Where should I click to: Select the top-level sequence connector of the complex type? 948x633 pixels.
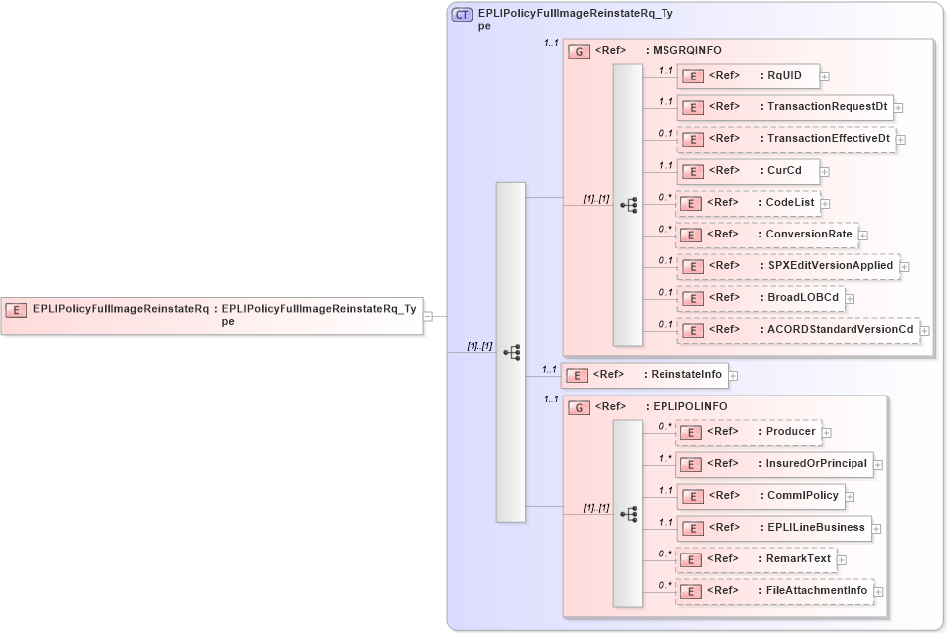(x=511, y=350)
